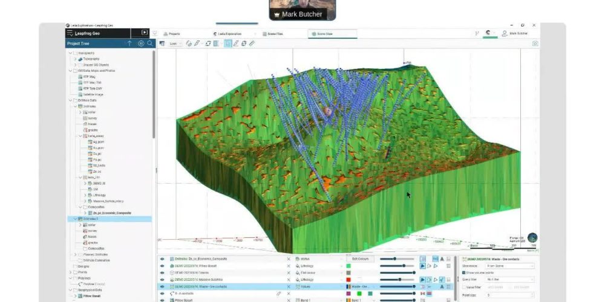Toggle visibility of Zn_pc_Economic_Composite layer

tap(162, 259)
